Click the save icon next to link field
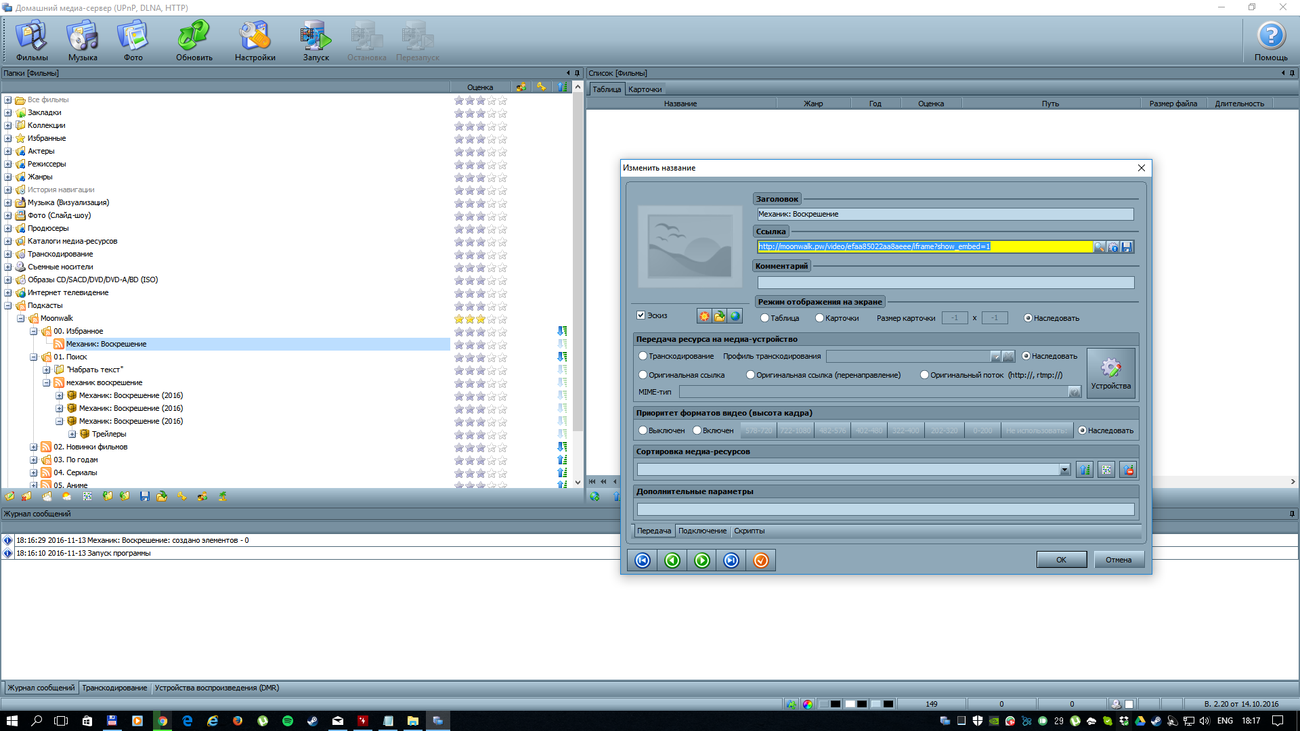 point(1127,247)
